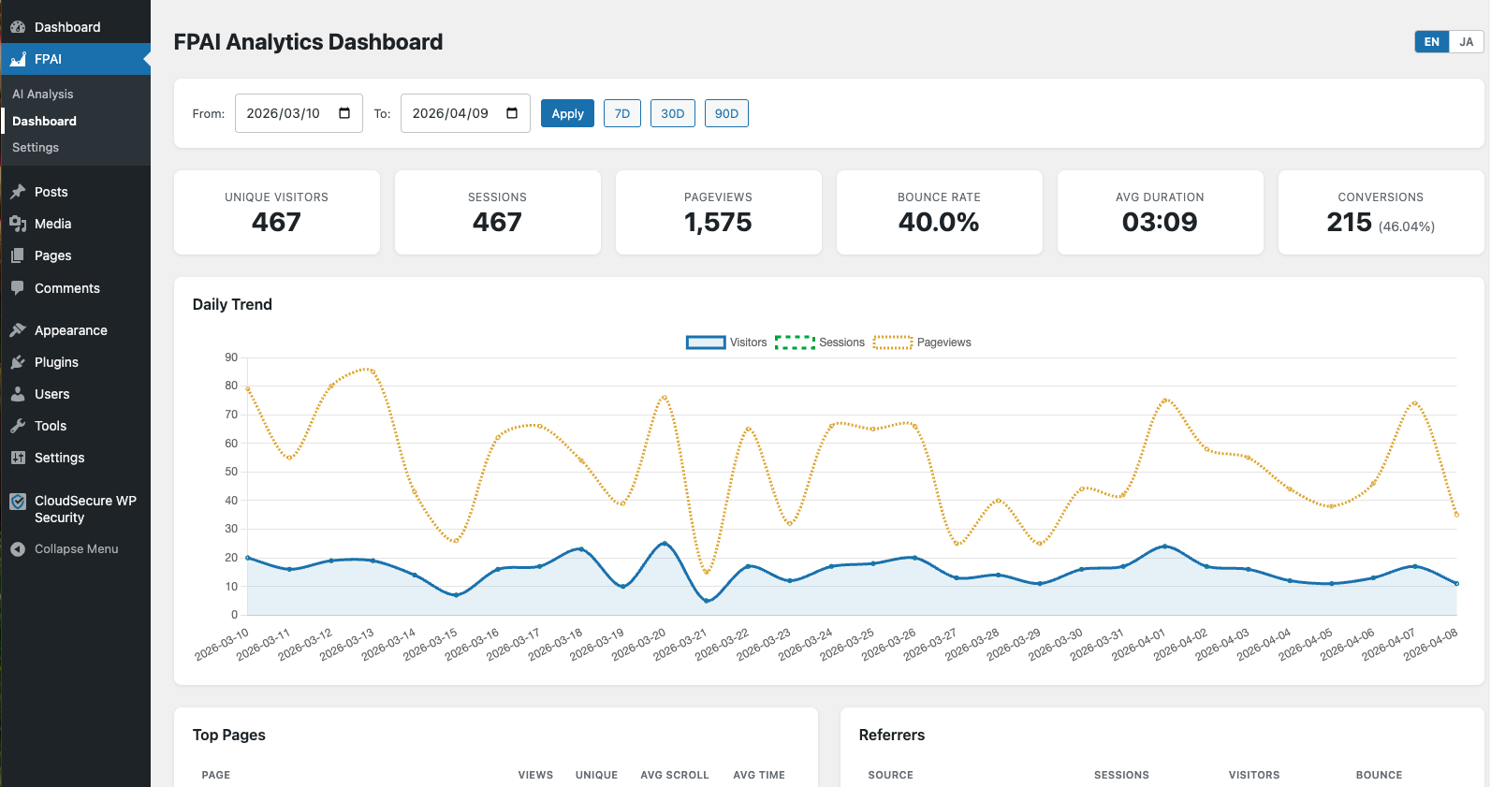Toggle the Visitors series in chart legend
Screen dimensions: 1491x787
coord(726,342)
